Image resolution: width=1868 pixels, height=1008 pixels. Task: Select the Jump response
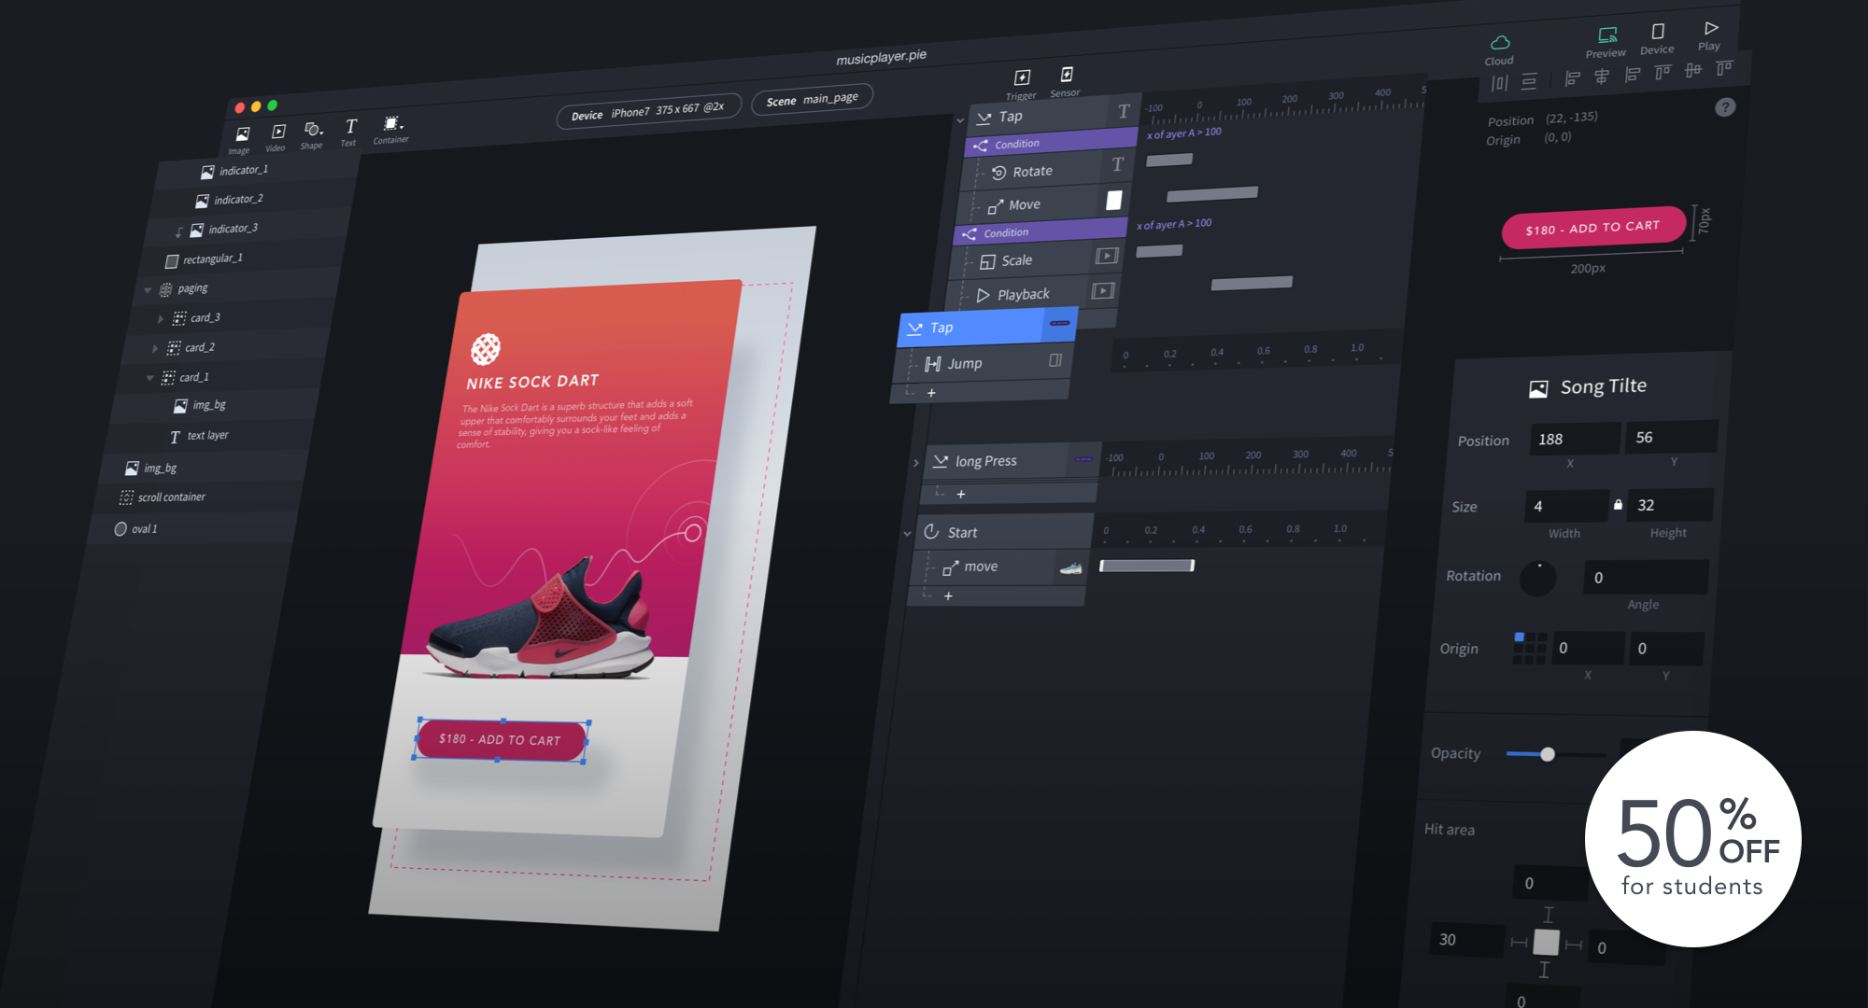click(x=981, y=362)
